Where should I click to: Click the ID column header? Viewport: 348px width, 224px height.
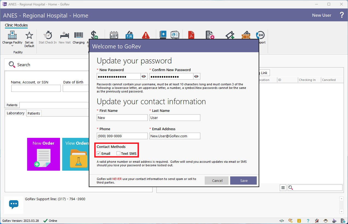click(x=287, y=80)
